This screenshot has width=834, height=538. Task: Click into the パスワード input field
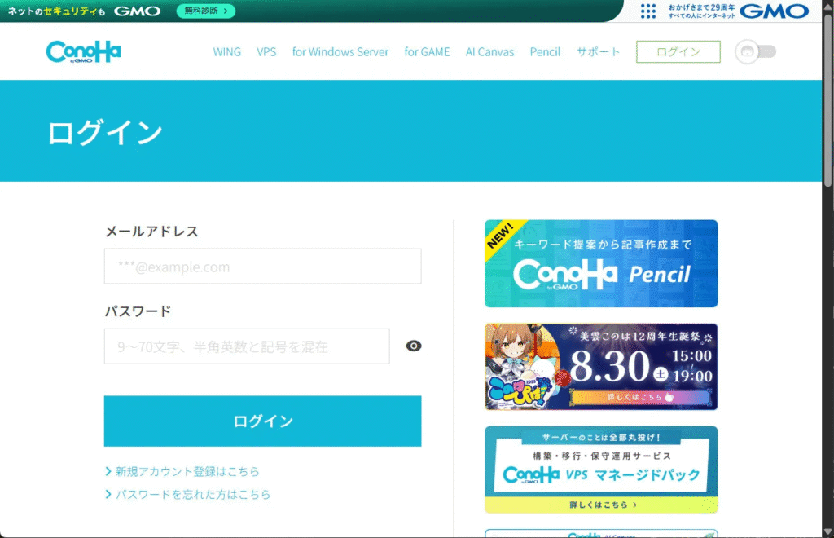pyautogui.click(x=247, y=346)
